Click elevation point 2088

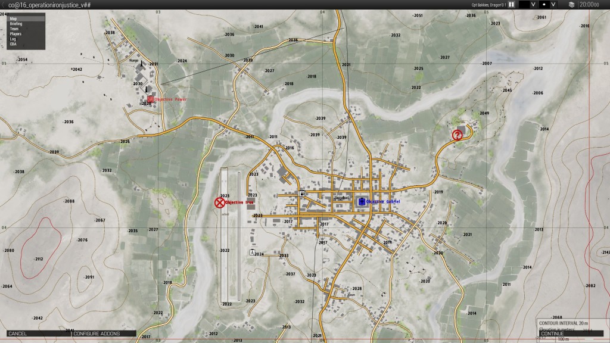pyautogui.click(x=69, y=201)
